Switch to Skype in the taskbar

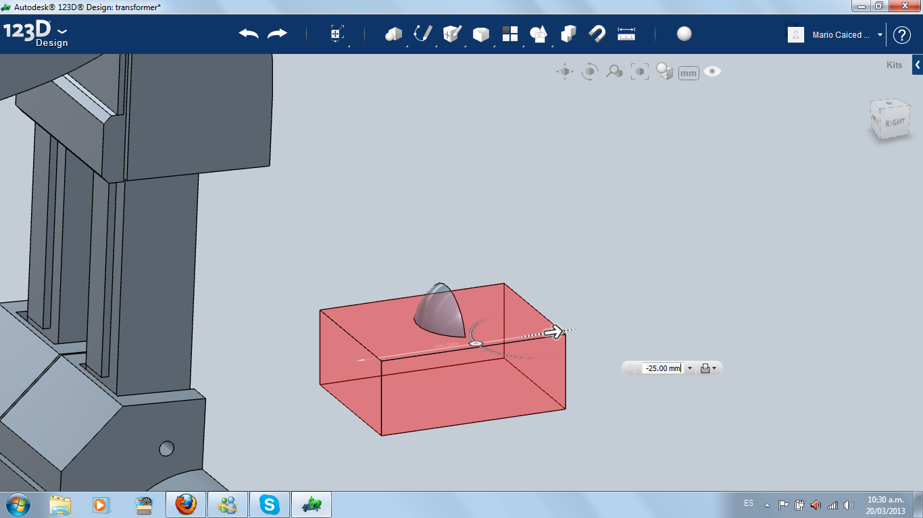[x=270, y=505]
